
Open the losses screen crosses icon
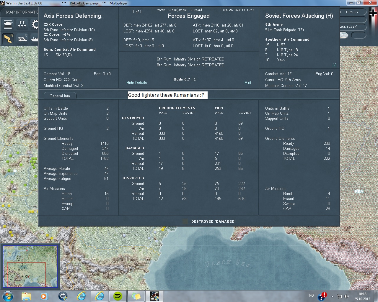[x=22, y=24]
